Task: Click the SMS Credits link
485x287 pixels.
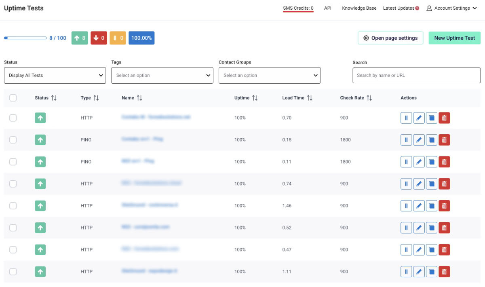Action: 298,8
